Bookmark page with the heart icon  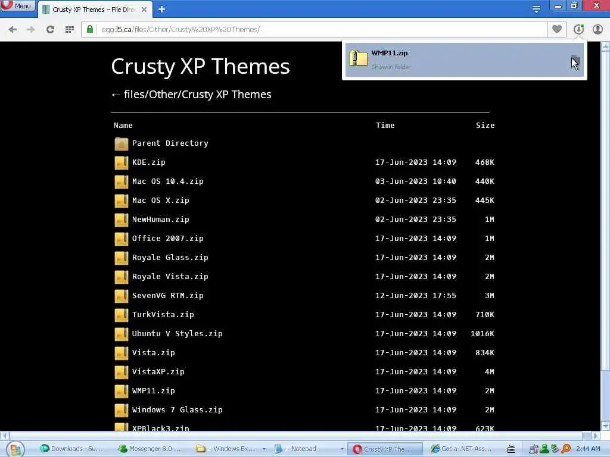point(557,29)
